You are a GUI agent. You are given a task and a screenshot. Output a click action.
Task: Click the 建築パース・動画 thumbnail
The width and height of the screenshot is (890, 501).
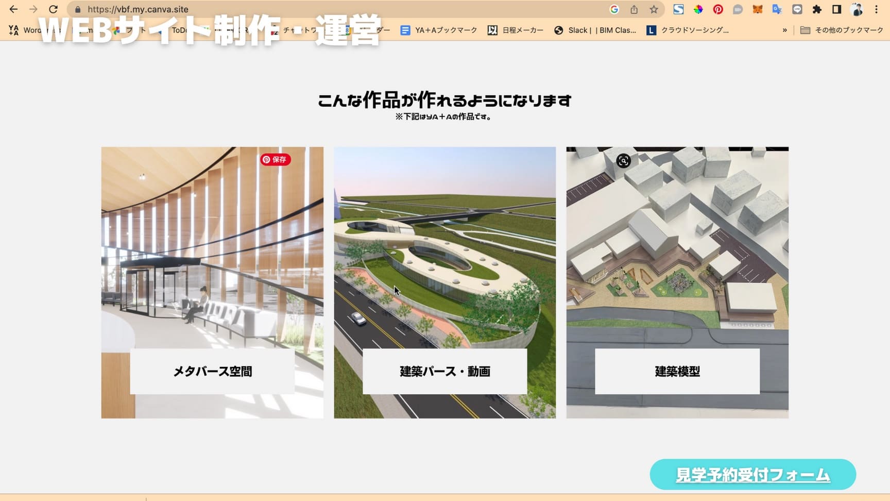pos(444,282)
